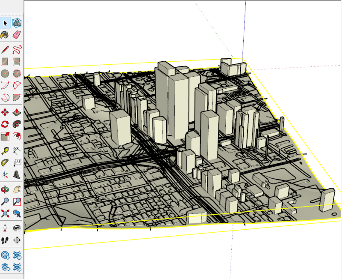This screenshot has width=342, height=279.
Task: Choose the Follow Me tool
Action: (17, 124)
